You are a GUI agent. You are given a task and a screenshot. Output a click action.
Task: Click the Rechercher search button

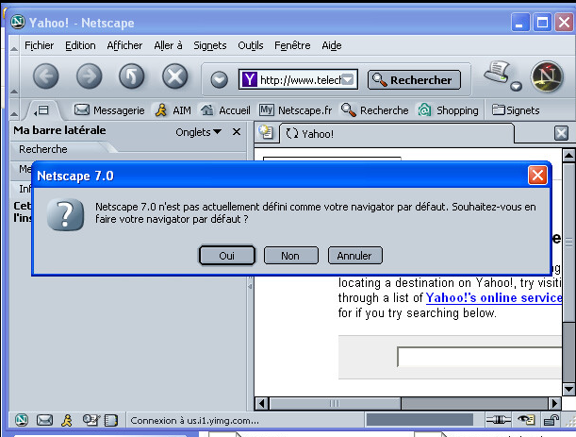pos(414,80)
